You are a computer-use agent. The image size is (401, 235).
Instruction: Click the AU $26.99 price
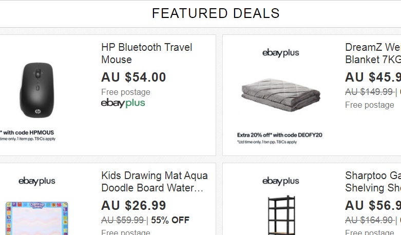pos(133,206)
